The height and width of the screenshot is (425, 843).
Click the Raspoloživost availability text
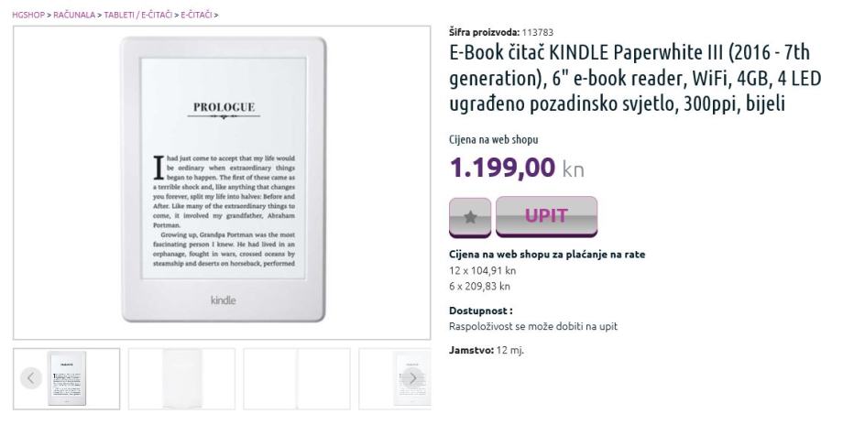tap(533, 326)
